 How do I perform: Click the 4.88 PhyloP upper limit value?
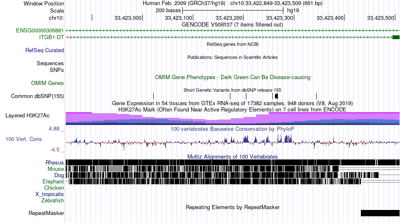coord(54,129)
